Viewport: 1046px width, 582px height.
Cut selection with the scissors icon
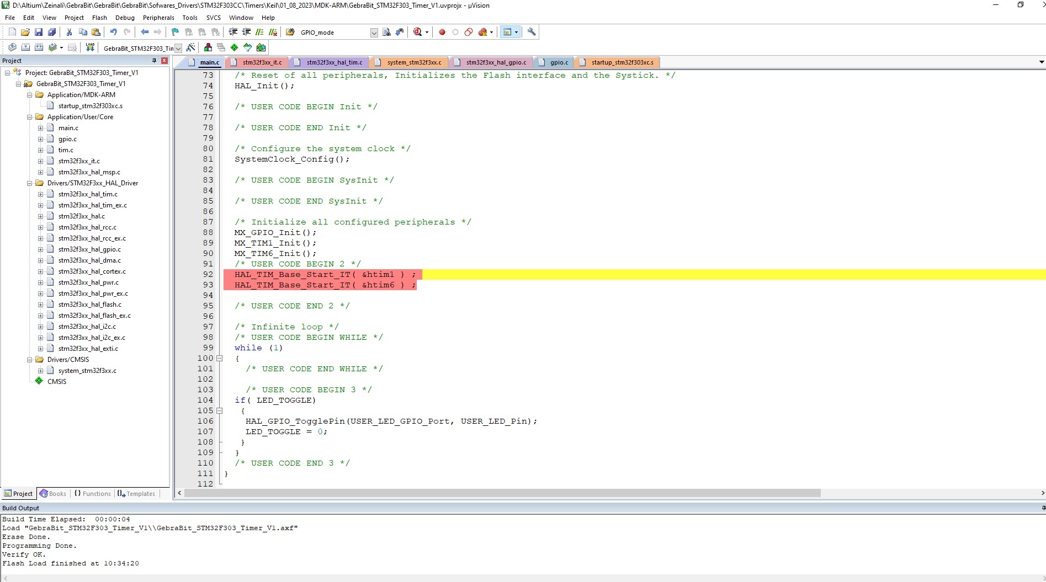70,32
